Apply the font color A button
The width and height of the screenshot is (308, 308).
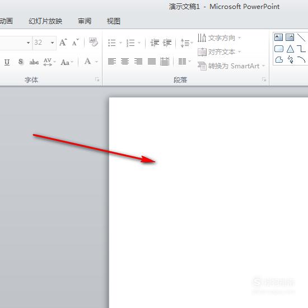pos(87,61)
